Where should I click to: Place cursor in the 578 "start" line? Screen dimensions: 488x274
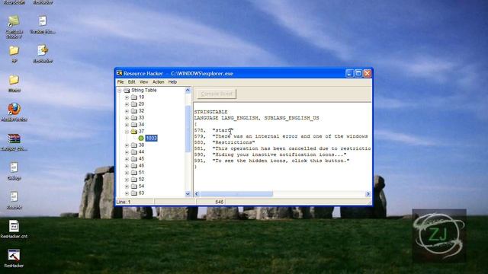pos(213,130)
